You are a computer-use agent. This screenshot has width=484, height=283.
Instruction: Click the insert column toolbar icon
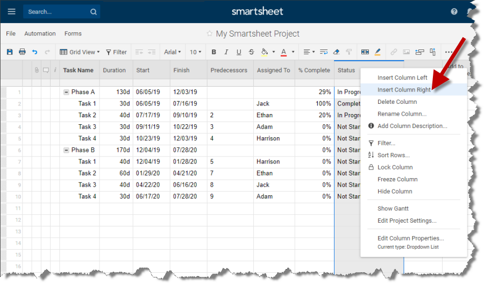[x=433, y=52]
